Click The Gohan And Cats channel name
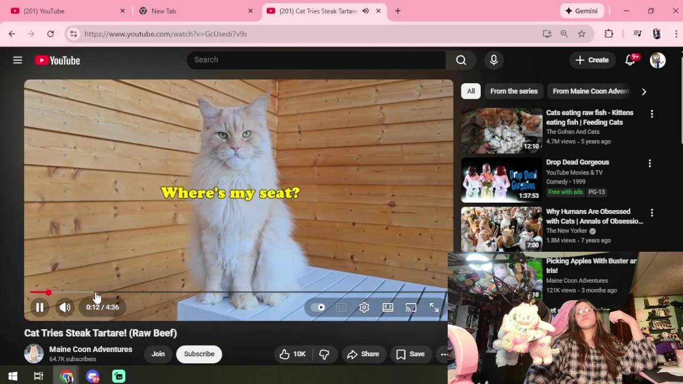683x384 pixels. point(573,132)
